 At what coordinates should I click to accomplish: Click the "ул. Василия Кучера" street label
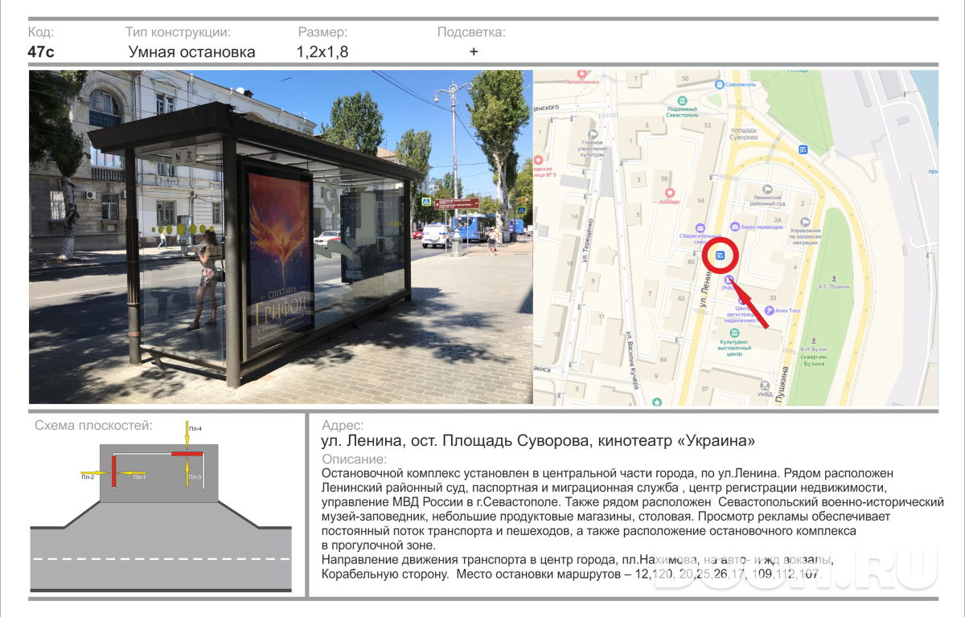[632, 361]
